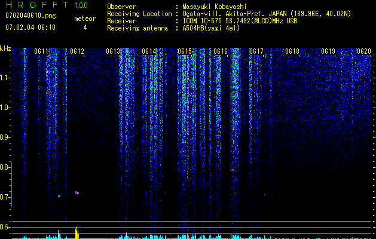Image resolution: width=376 pixels, height=239 pixels.
Task: Click the meteor echo blob left of it near 0.7 kHz
Action: (59, 196)
